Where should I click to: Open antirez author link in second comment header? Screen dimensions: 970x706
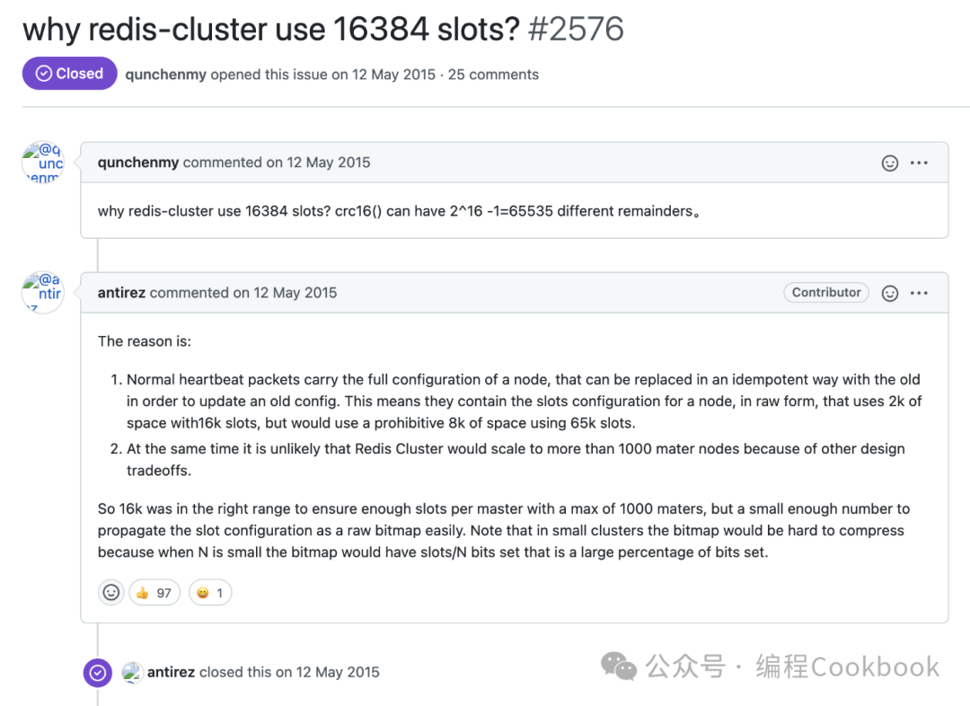(x=122, y=293)
